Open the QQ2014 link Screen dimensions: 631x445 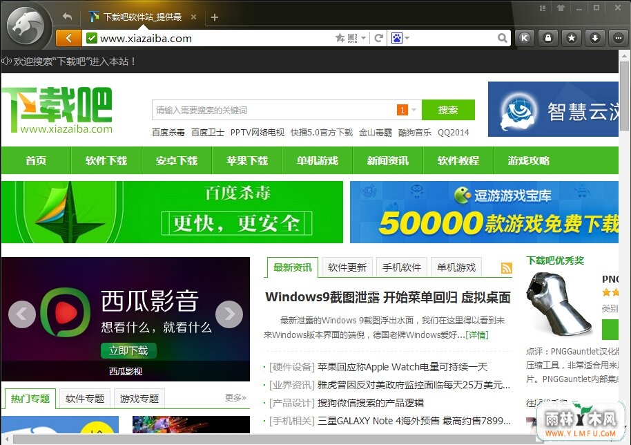(453, 133)
